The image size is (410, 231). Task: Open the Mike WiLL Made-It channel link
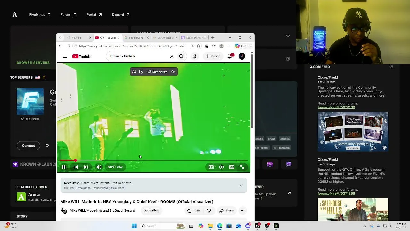coord(84,210)
